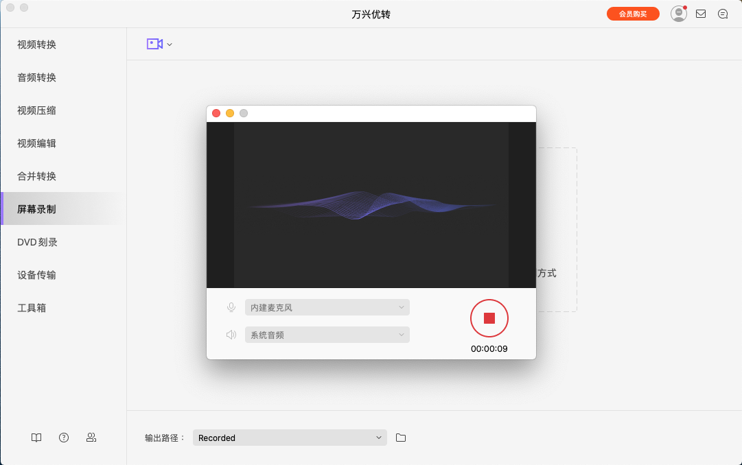Click the screen recording camera icon in the toolbar

(x=154, y=43)
